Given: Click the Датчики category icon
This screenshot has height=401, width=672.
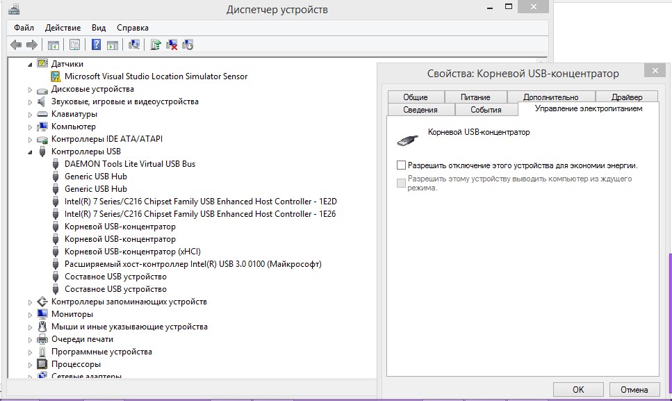Looking at the screenshot, I should coord(42,63).
